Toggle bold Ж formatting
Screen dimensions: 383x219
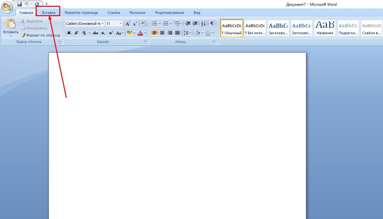pos(69,33)
